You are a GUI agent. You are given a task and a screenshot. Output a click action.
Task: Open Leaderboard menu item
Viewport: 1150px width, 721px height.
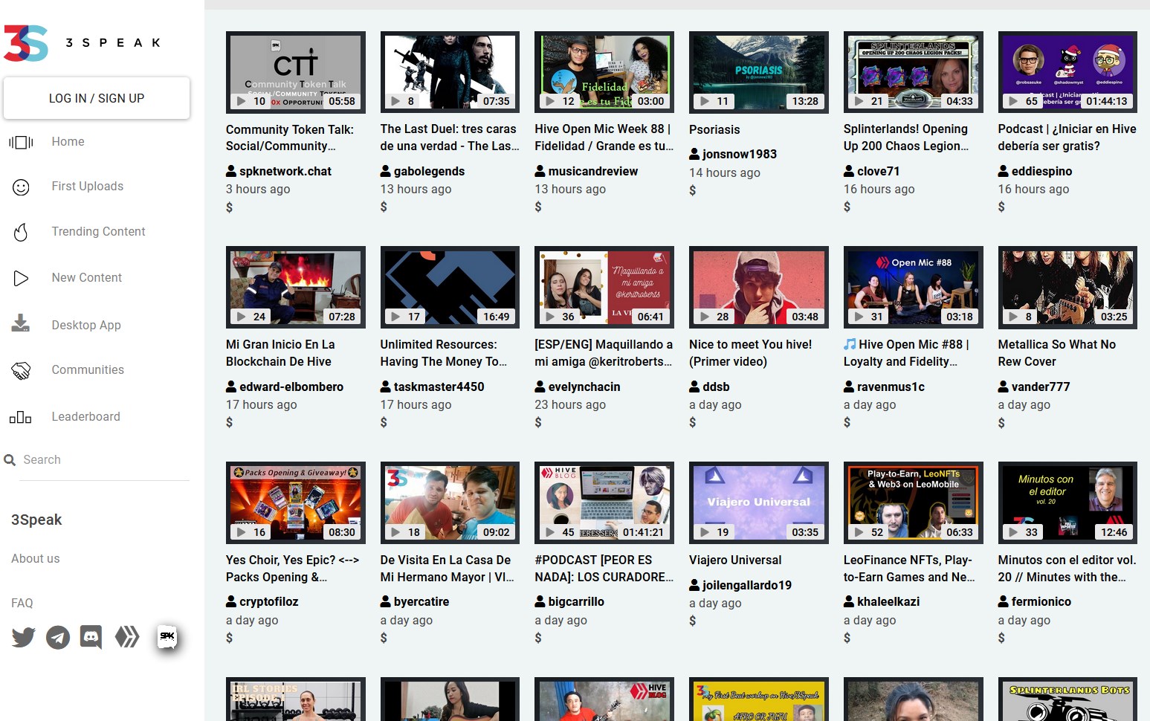click(x=85, y=417)
